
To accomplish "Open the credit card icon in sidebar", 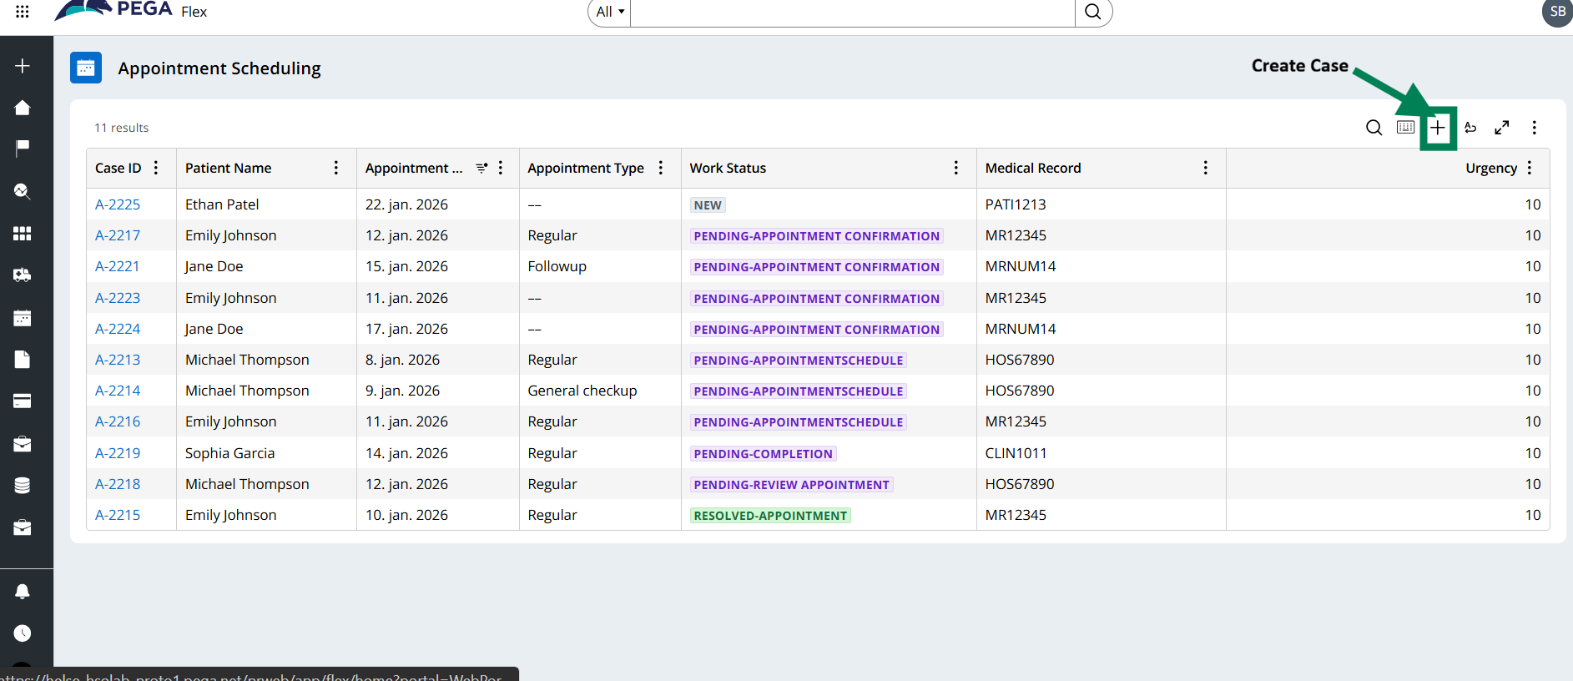I will [x=23, y=401].
